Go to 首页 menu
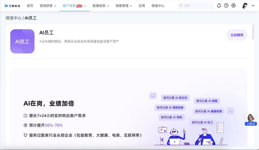The width and height of the screenshot is (259, 150). (x=30, y=6)
